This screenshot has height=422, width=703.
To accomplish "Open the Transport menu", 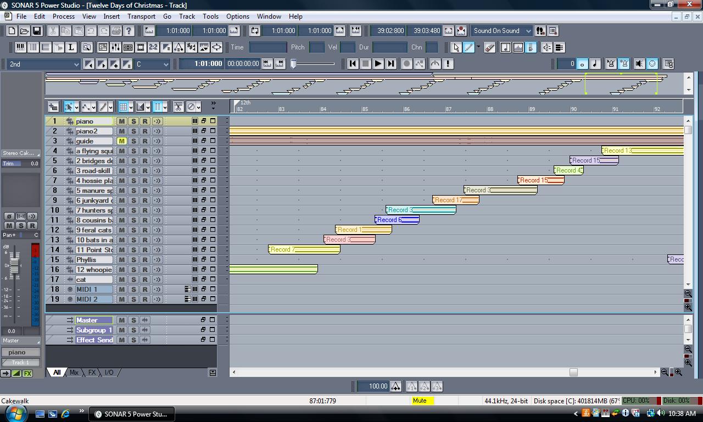I will coord(142,16).
